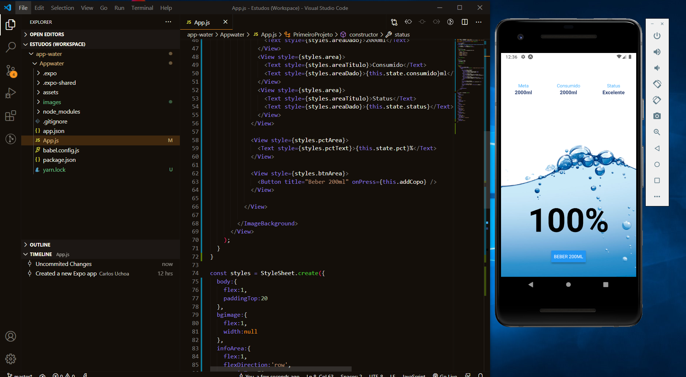Open Explorer More Actions ellipsis
Viewport: 686px width, 377px height.
168,22
